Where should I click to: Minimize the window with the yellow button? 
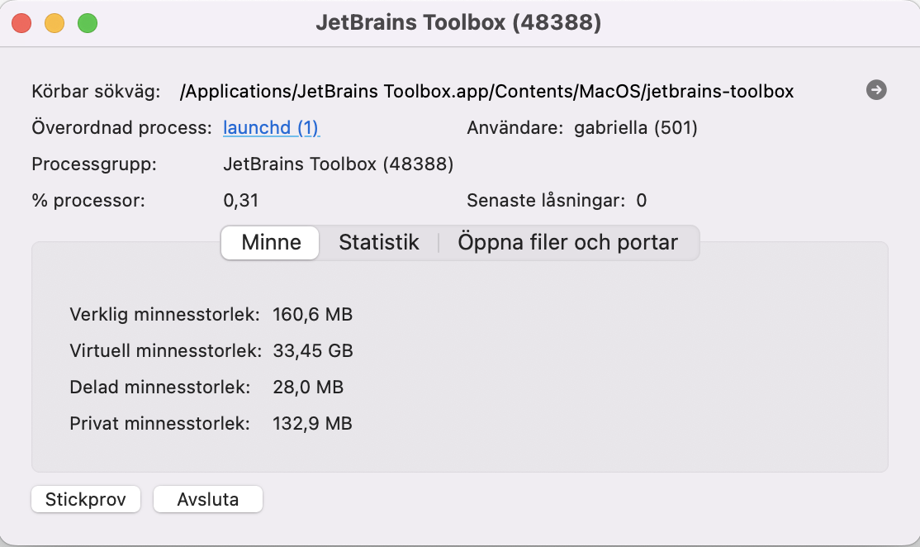click(x=55, y=23)
